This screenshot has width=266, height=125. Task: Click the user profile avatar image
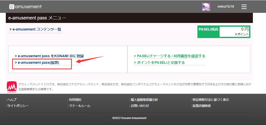pos(206,7)
